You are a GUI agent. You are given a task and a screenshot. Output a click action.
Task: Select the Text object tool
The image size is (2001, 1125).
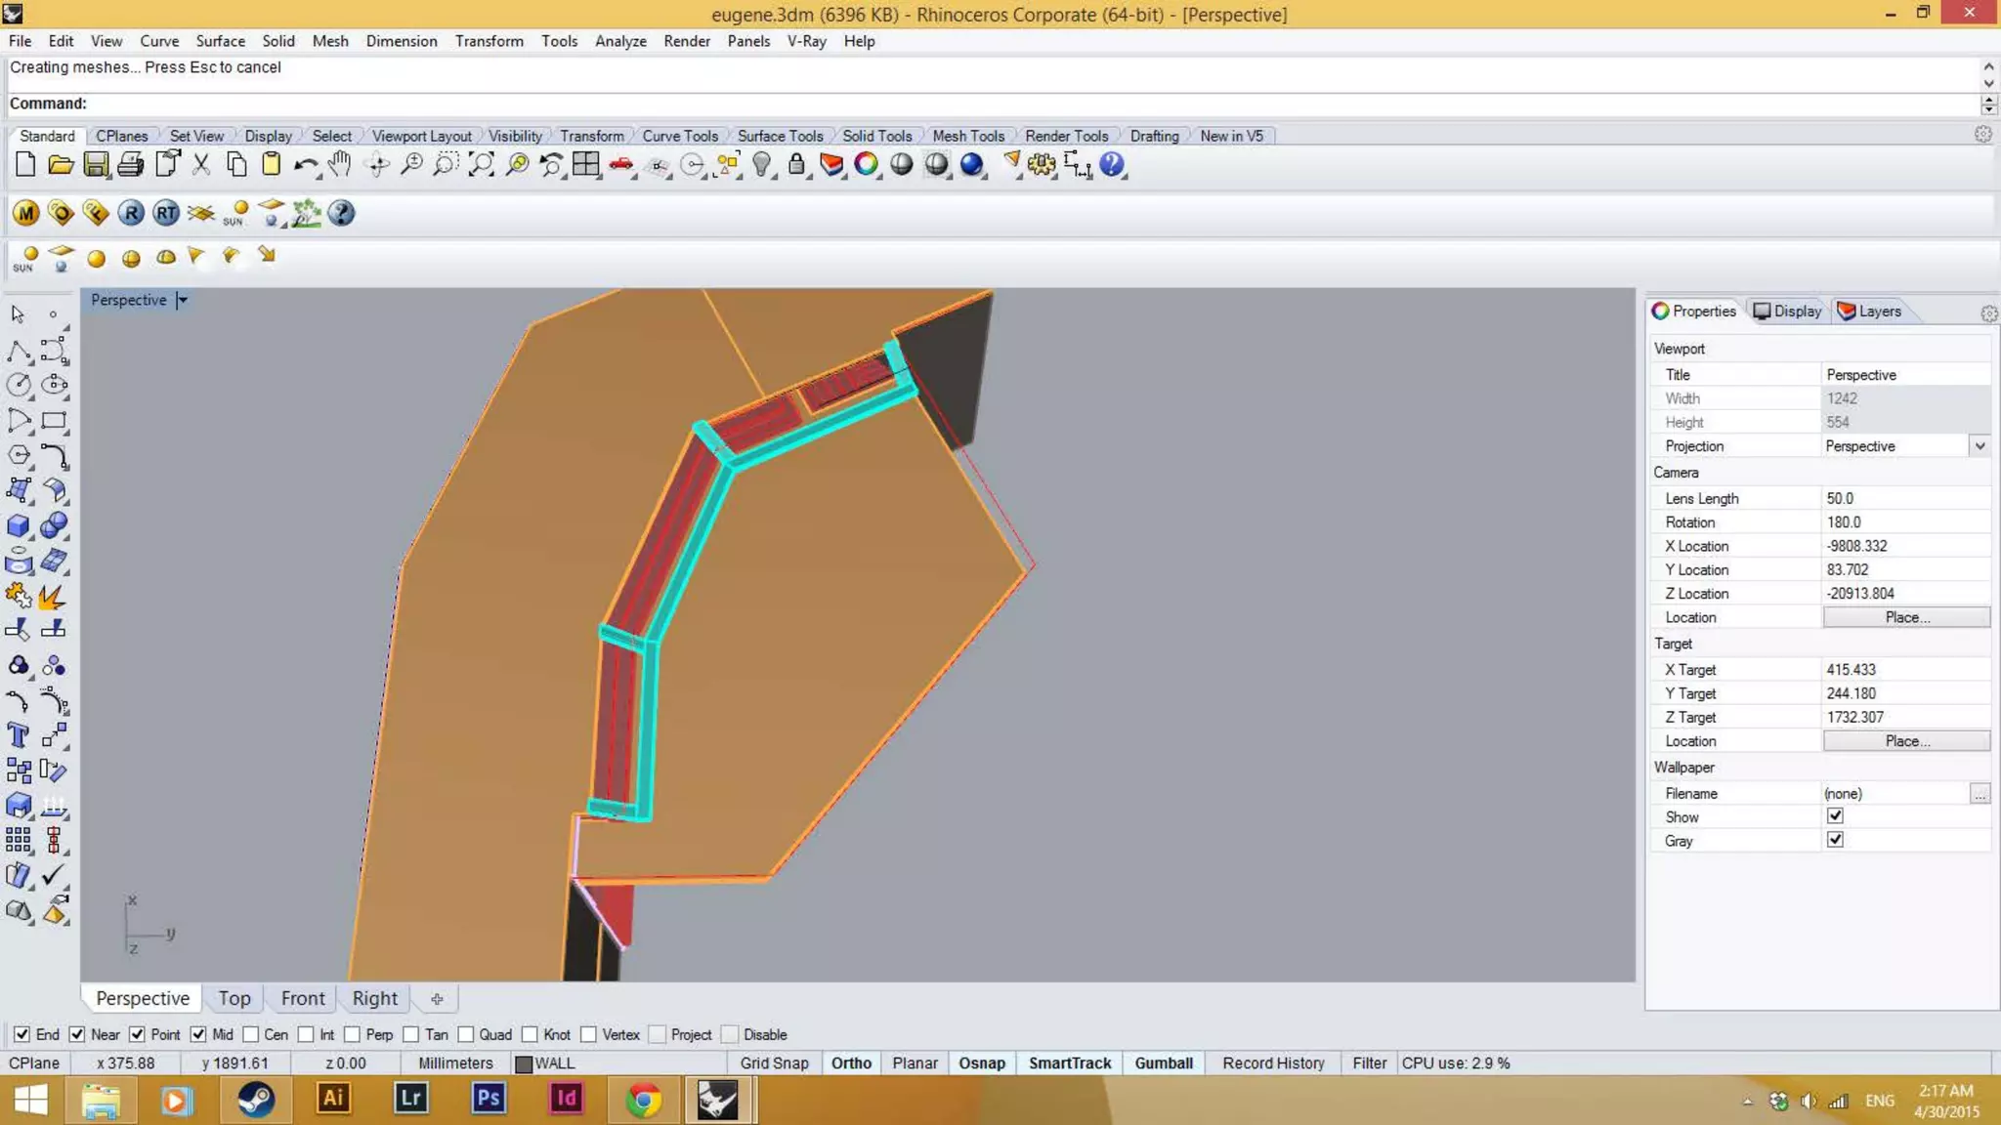point(19,735)
